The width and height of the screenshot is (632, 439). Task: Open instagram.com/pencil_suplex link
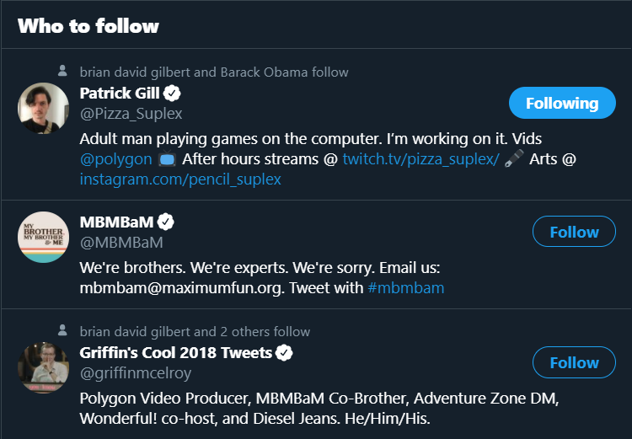(180, 179)
